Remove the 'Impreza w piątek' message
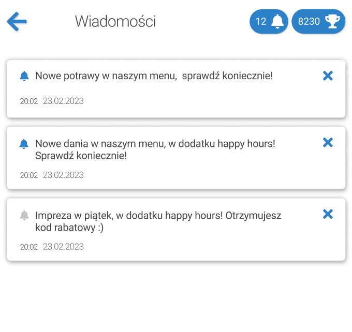This screenshot has height=332, width=352. (328, 214)
